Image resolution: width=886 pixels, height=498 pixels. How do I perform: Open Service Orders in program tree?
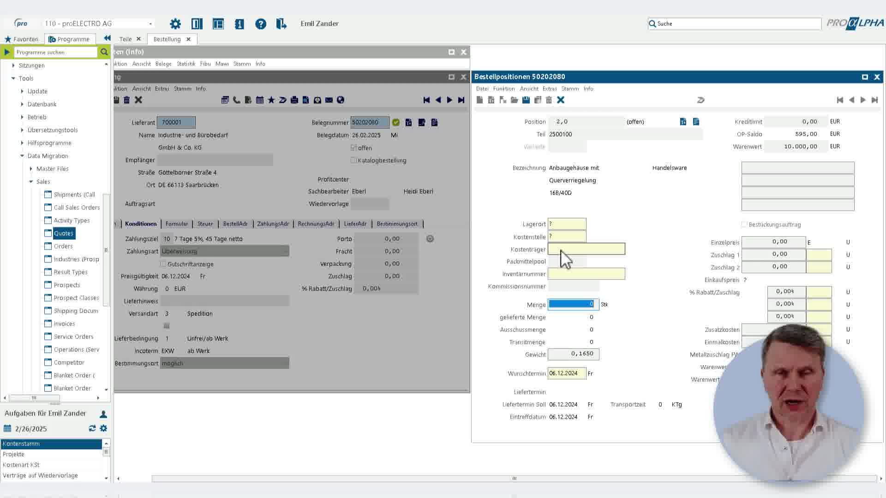[x=73, y=337]
